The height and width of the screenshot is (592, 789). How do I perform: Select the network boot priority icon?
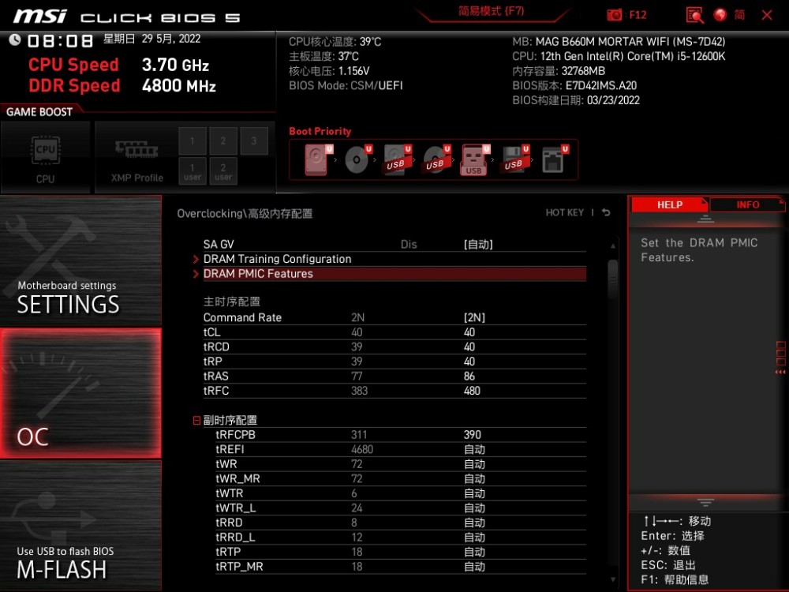(555, 159)
